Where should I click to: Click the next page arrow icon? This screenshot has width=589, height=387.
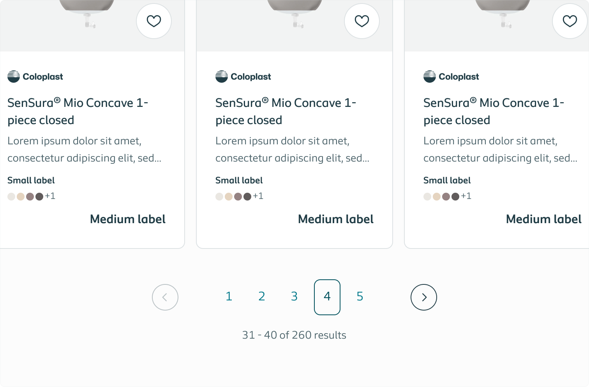[424, 297]
